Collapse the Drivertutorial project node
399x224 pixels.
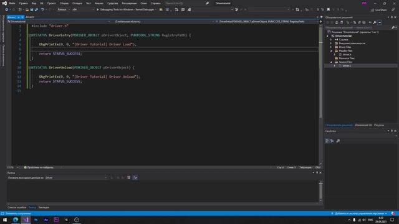click(x=328, y=36)
